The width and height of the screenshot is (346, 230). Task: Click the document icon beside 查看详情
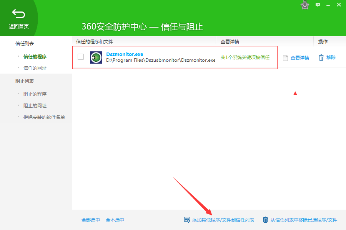point(285,58)
